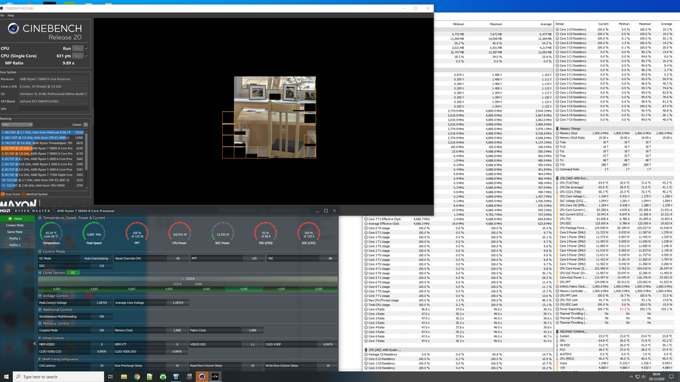Collapse the Cores Section
This screenshot has width=680, height=382.
pyautogui.click(x=40, y=273)
